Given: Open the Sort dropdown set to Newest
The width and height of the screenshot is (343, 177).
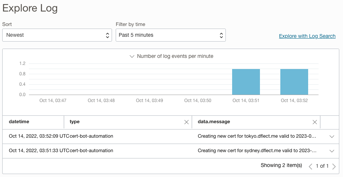Looking at the screenshot, I should pos(57,35).
